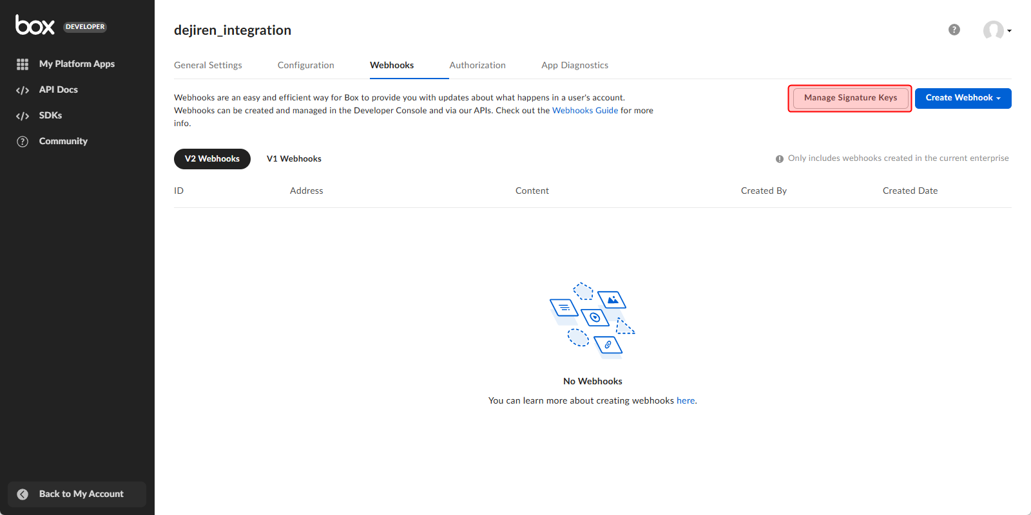Click the dejiren_integration app title
1031x515 pixels.
coord(233,30)
